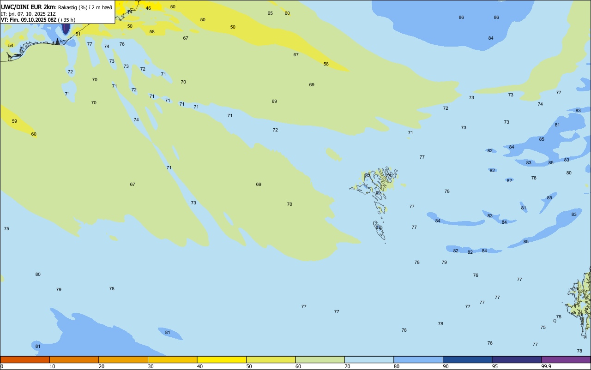Click the 70–80 light blue legend swatch
This screenshot has height=370, width=591.
coord(369,359)
